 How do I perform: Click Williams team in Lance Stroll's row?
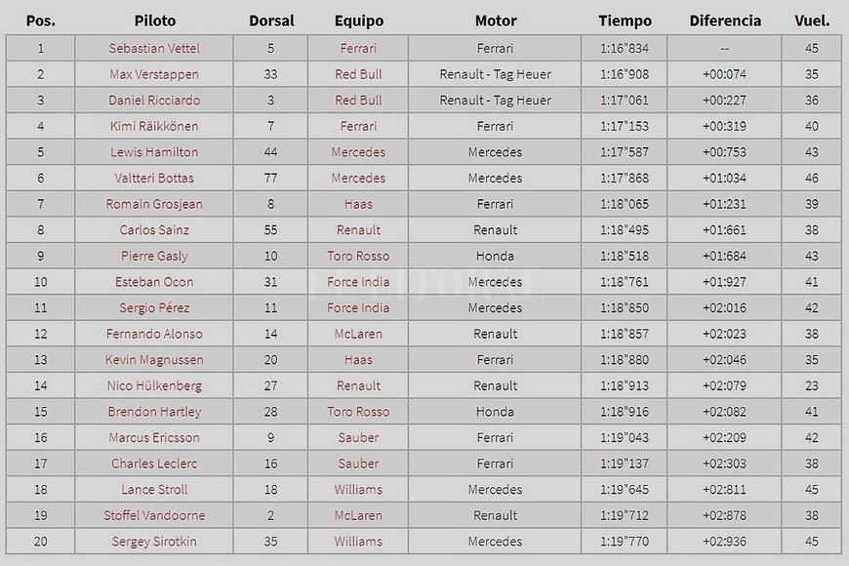(x=358, y=490)
